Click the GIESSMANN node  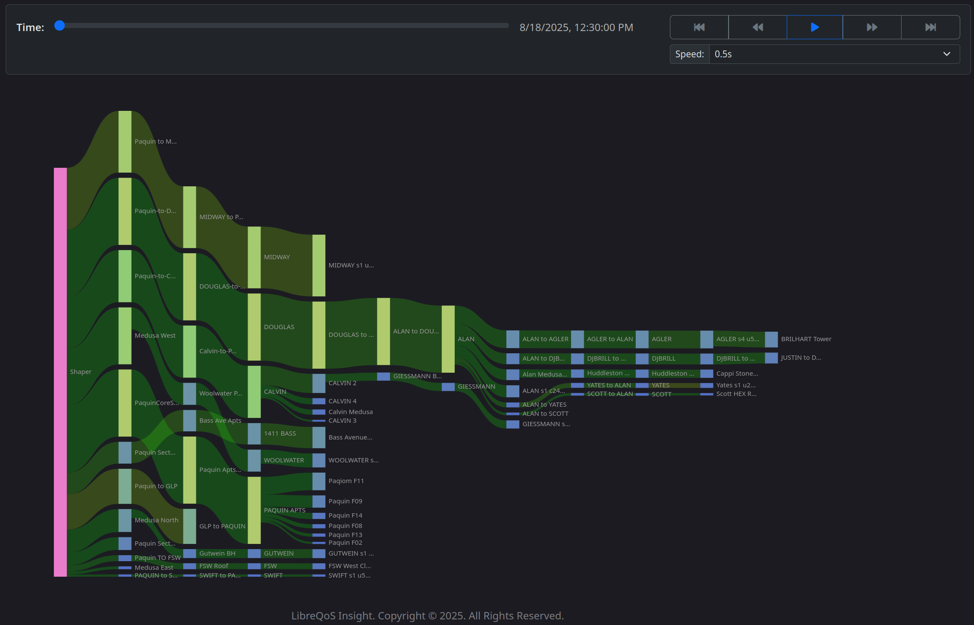tap(448, 386)
